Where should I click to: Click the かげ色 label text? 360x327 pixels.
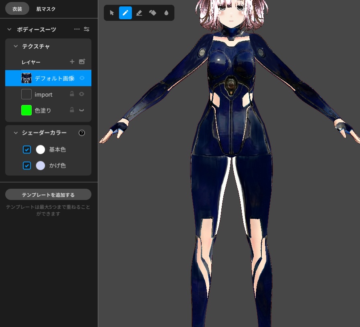click(x=57, y=166)
